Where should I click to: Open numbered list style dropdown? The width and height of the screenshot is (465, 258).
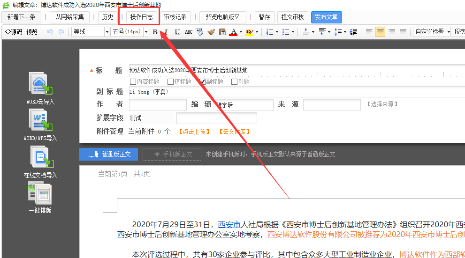coord(277,32)
